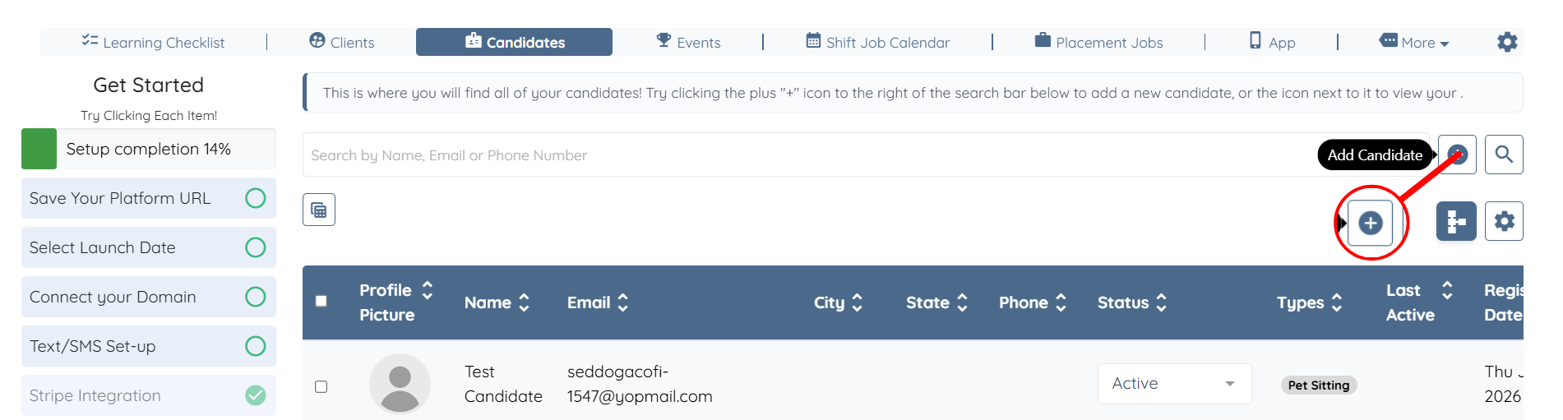Open the Active status dropdown

coord(1174,384)
